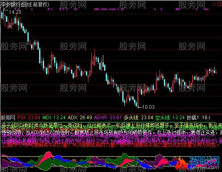Select the 多头线: 23.04 indicator value
This screenshot has height=172, width=222.
(x=138, y=118)
